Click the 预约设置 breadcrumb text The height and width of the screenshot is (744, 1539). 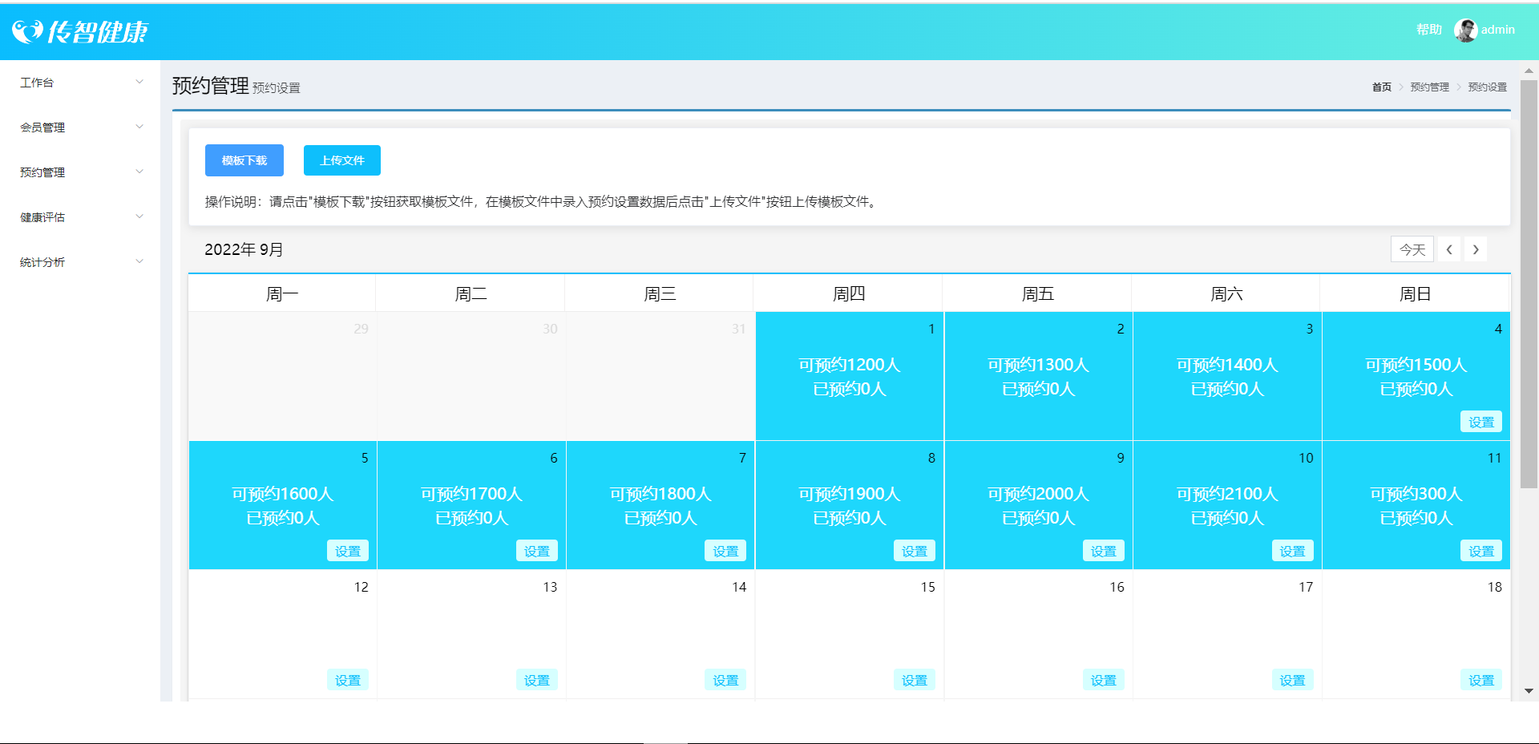1488,87
